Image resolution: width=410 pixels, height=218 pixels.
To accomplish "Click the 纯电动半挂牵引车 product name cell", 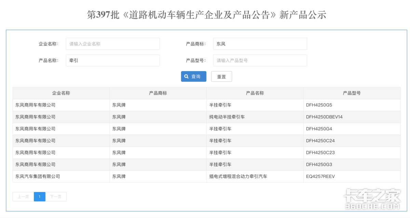I will [x=227, y=117].
